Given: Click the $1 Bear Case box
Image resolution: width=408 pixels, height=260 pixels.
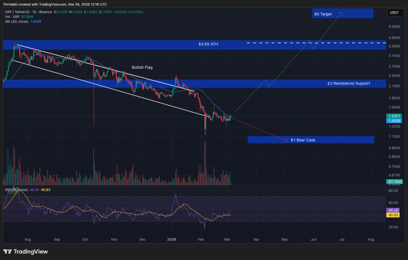Looking at the screenshot, I should [311, 140].
